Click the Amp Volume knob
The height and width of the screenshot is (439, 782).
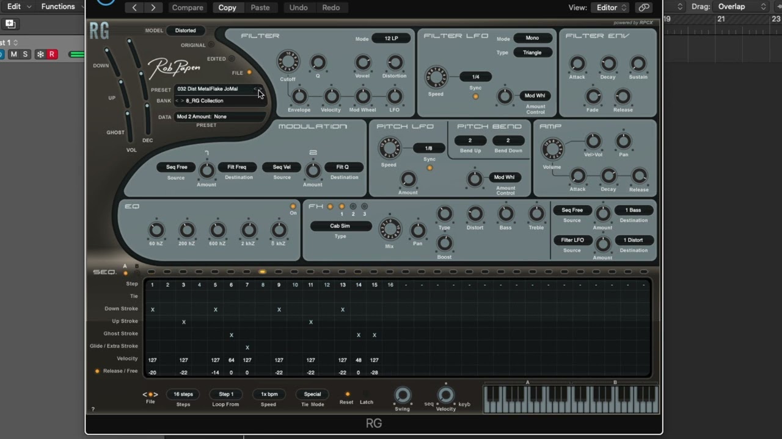coord(552,150)
